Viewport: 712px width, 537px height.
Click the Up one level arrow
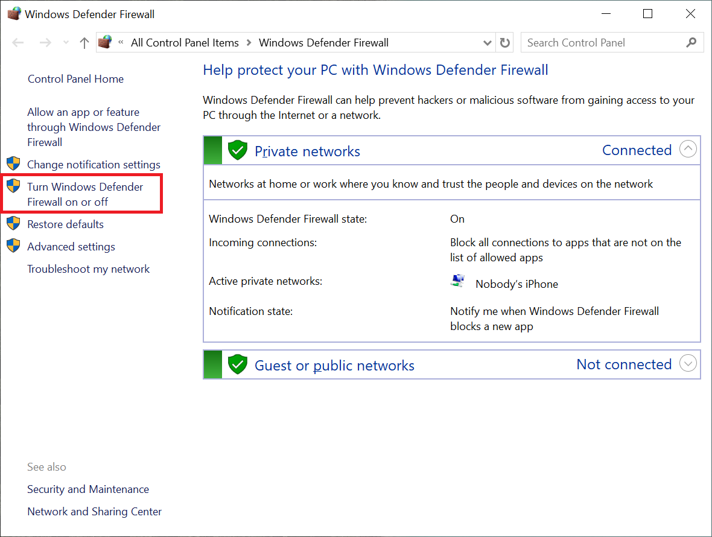[x=84, y=43]
